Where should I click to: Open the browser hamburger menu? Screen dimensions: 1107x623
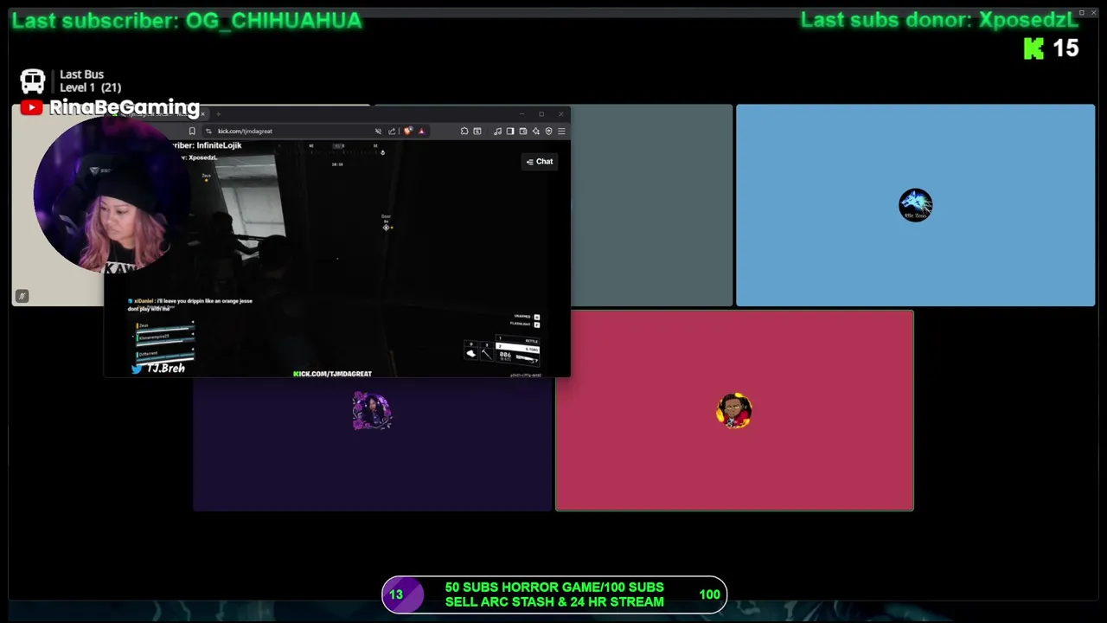(x=561, y=132)
